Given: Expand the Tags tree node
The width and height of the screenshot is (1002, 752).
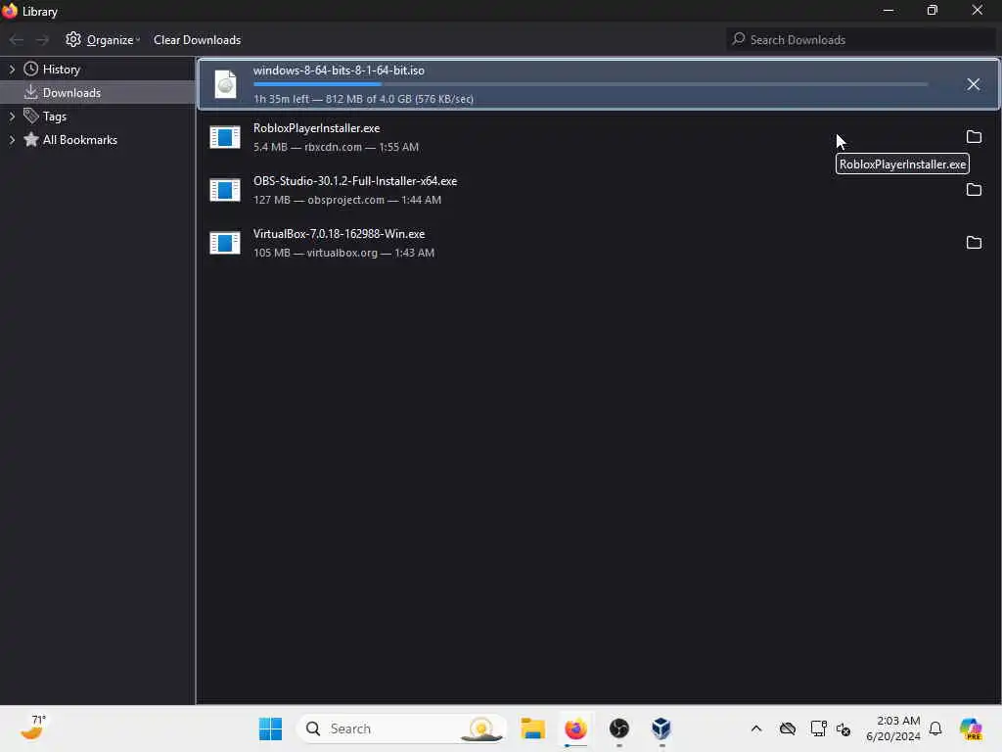Looking at the screenshot, I should [12, 117].
